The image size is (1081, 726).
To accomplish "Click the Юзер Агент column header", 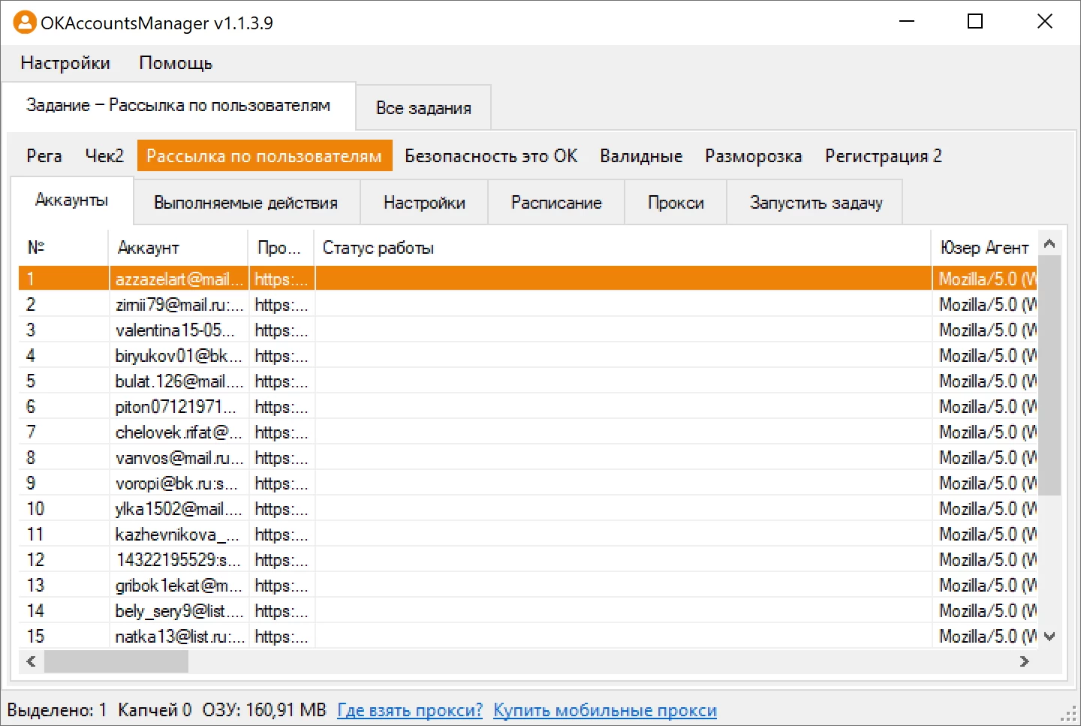I will tap(984, 247).
